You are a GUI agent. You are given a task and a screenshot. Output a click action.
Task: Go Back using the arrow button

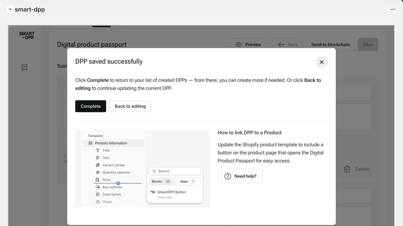(288, 45)
